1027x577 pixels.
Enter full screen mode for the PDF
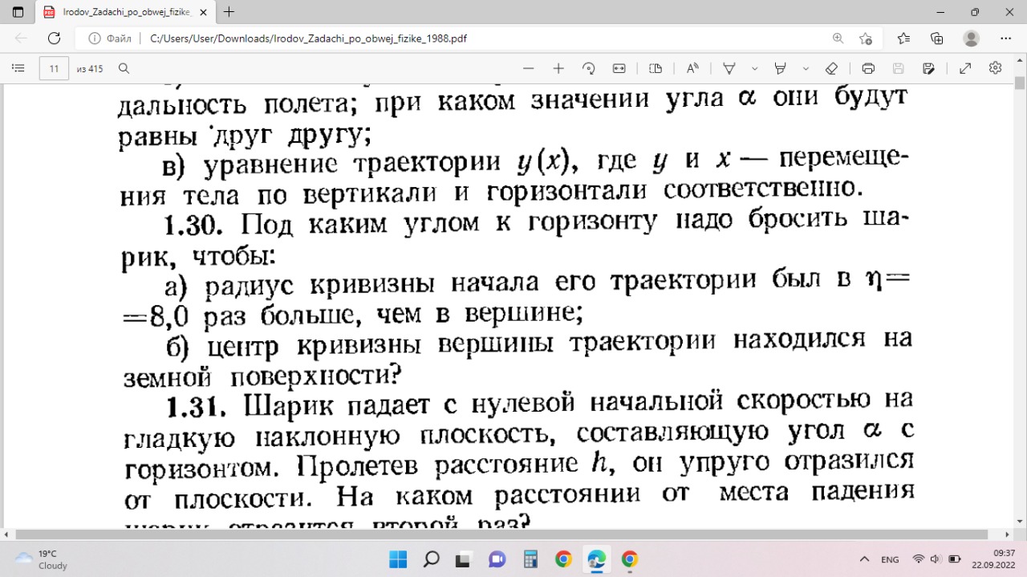click(x=965, y=68)
